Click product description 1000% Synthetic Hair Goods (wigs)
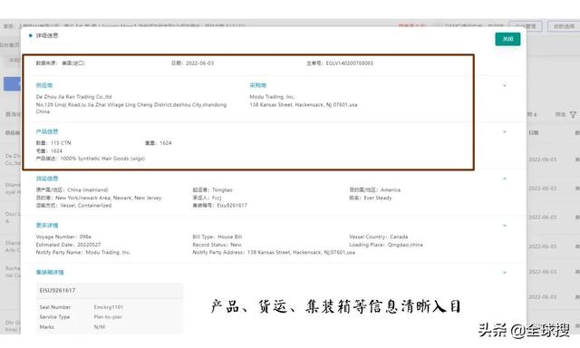This screenshot has height=348, width=580. tap(102, 159)
